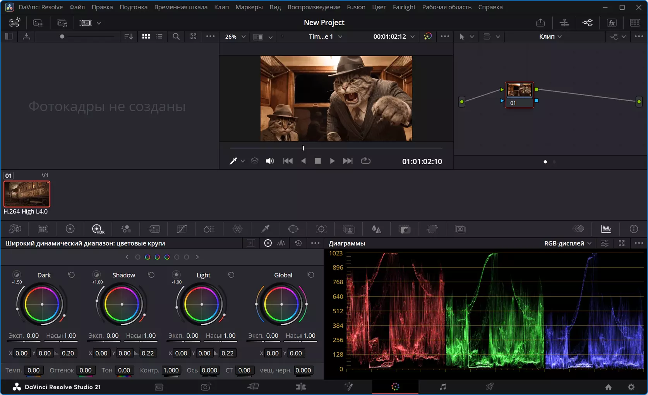This screenshot has width=648, height=395.
Task: Play the clip forward
Action: point(332,161)
